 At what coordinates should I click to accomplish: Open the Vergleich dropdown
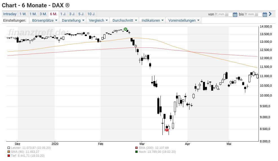click(x=98, y=20)
